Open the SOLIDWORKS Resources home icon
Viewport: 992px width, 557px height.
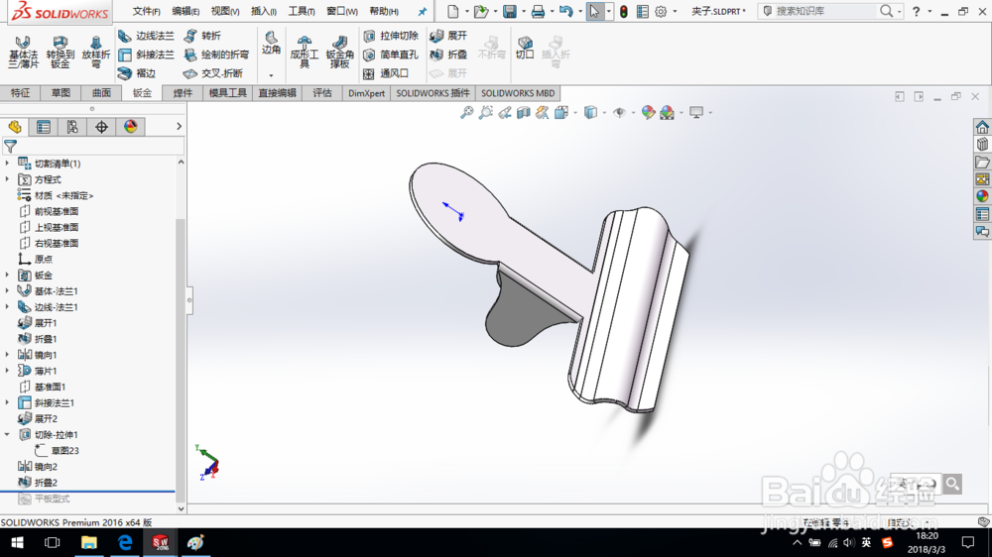click(982, 127)
